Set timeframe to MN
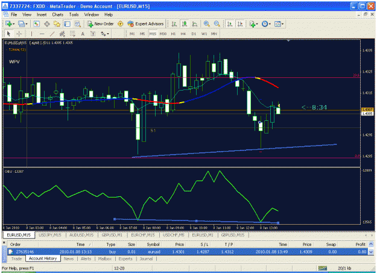 tap(214, 34)
